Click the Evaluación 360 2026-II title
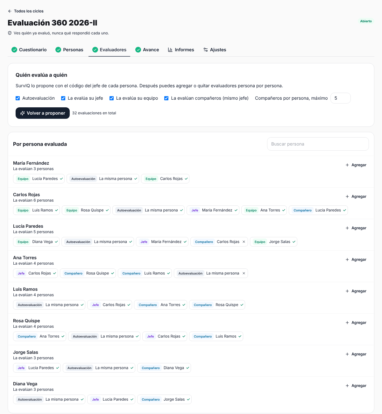 click(x=53, y=23)
